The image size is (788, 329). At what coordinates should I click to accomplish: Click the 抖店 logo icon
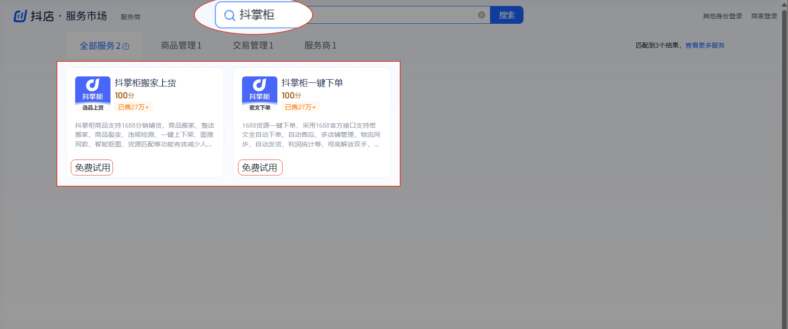coord(20,16)
